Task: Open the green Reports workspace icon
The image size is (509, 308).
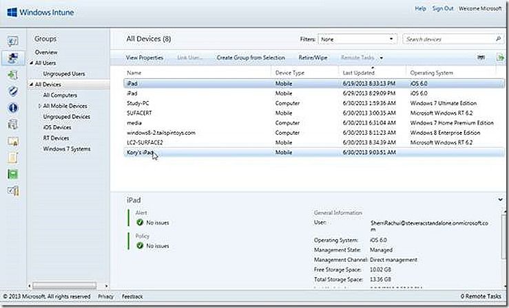Action: point(13,174)
